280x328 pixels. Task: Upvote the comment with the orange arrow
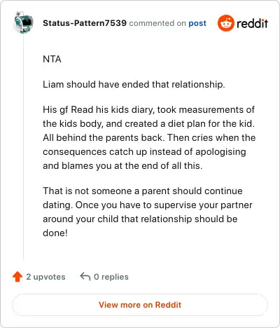tap(17, 277)
